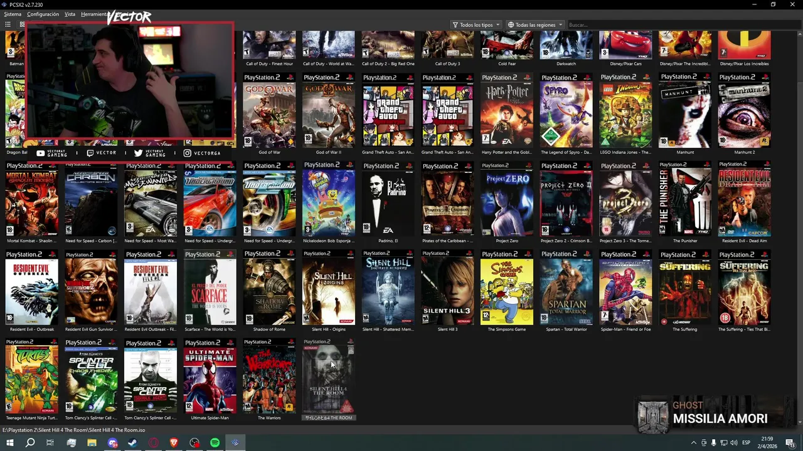Select Resident Evil Outbreak File 2 cover
Image resolution: width=803 pixels, height=451 pixels.
150,288
